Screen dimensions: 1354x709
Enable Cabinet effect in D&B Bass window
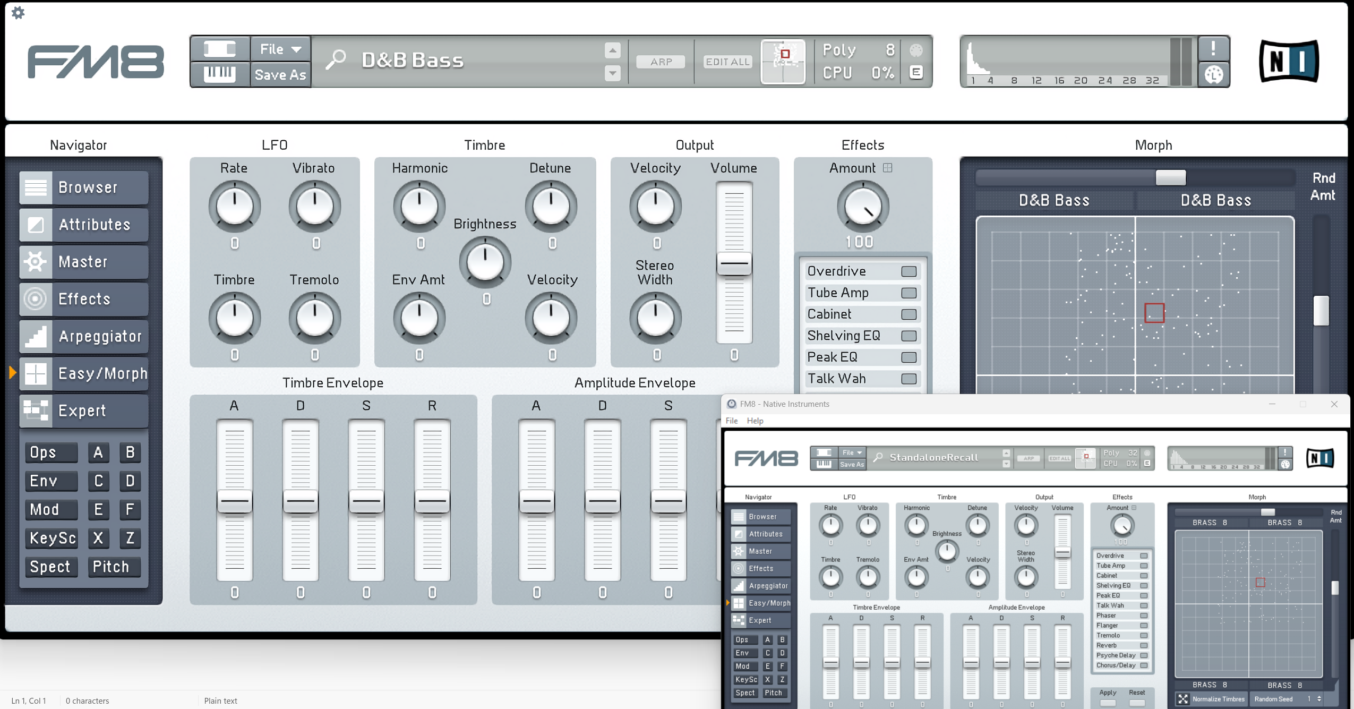909,314
